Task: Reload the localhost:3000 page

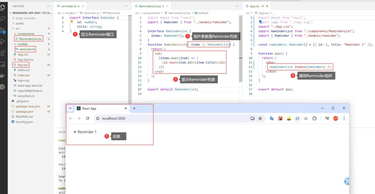Action: click(x=88, y=119)
